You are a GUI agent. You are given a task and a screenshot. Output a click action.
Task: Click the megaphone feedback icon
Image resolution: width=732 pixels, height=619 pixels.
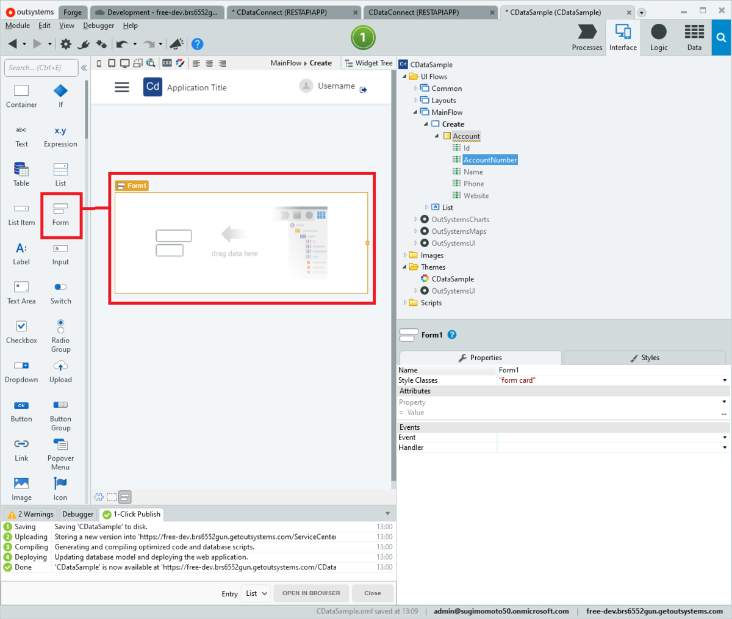(177, 44)
